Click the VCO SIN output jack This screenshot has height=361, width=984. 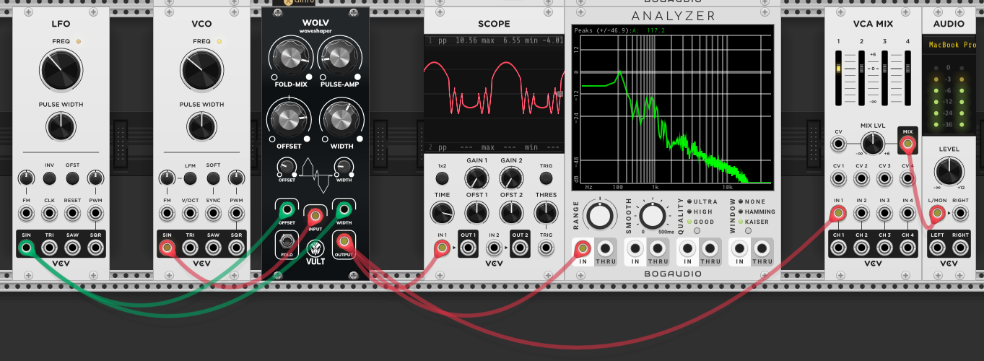[x=167, y=248]
